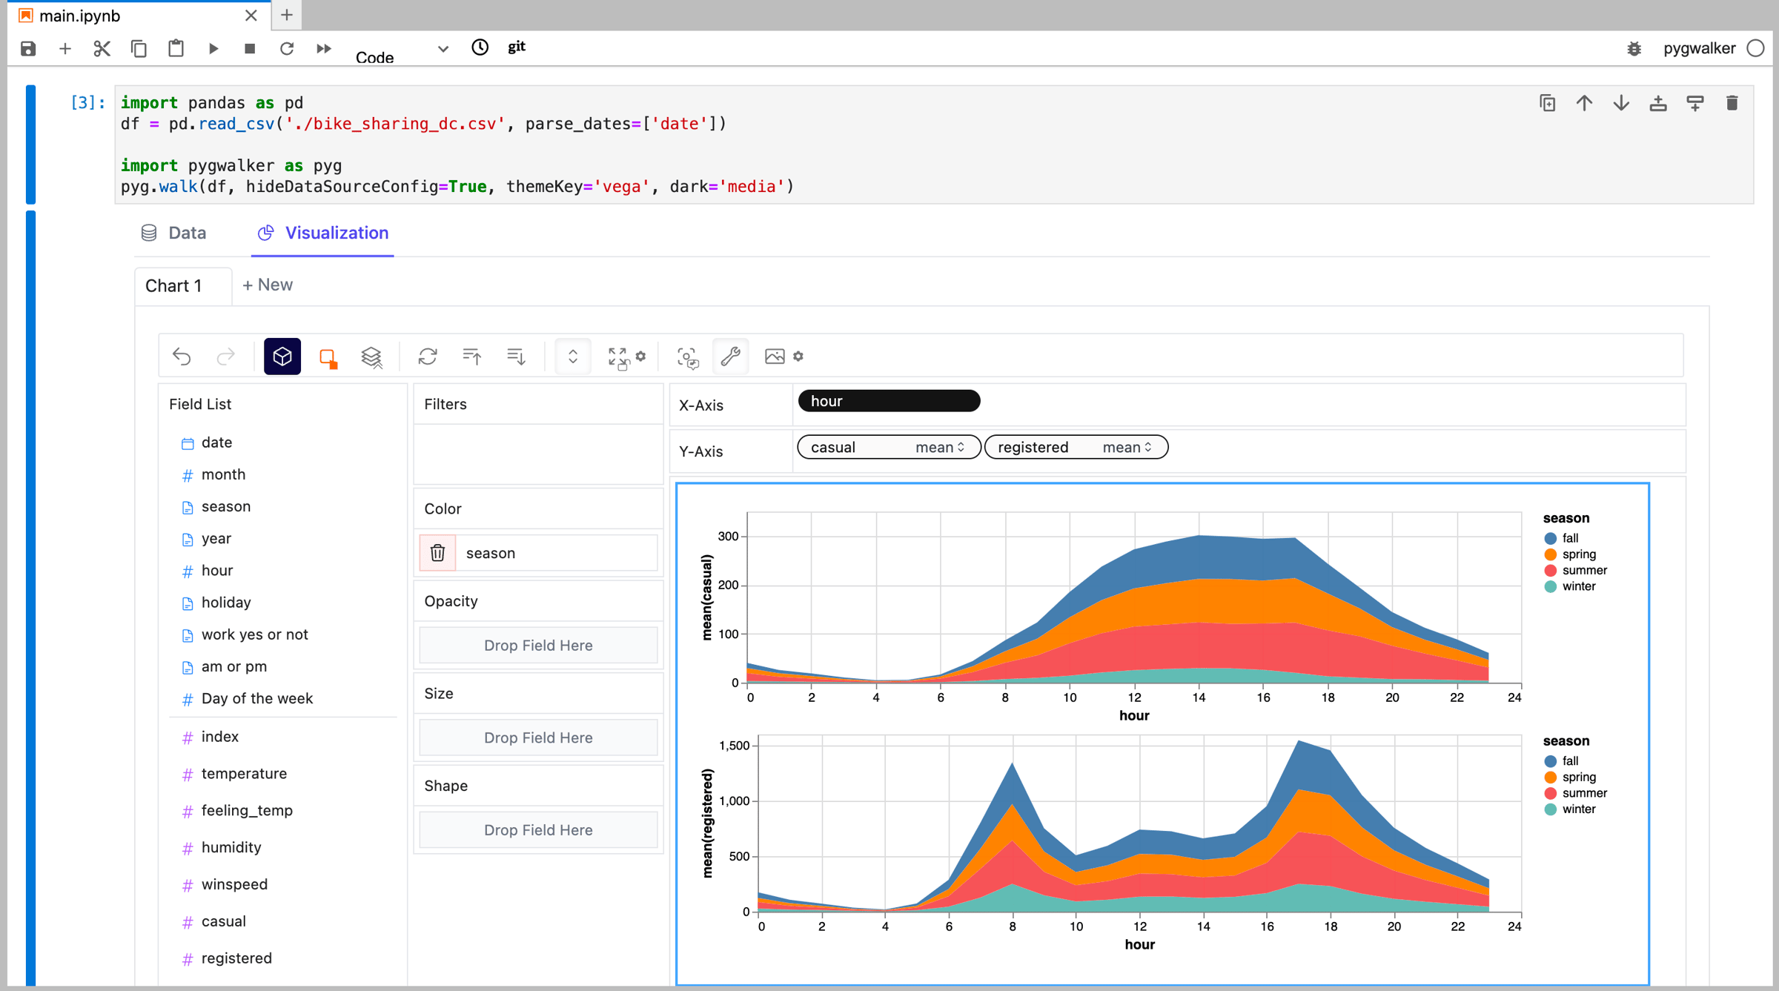Click the 3D chart/bar chart icon
Screen dimensions: 1779x991
281,357
